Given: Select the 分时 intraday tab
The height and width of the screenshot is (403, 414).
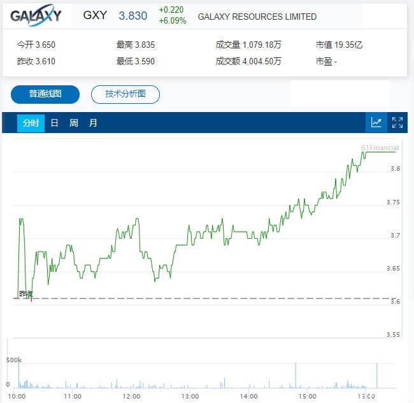Looking at the screenshot, I should tap(31, 123).
